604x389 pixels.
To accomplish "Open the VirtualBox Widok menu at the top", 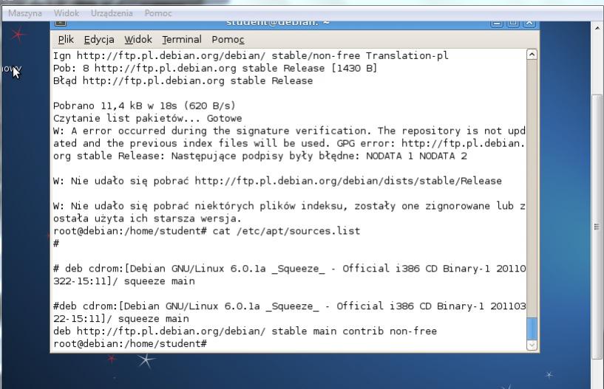I will point(67,13).
